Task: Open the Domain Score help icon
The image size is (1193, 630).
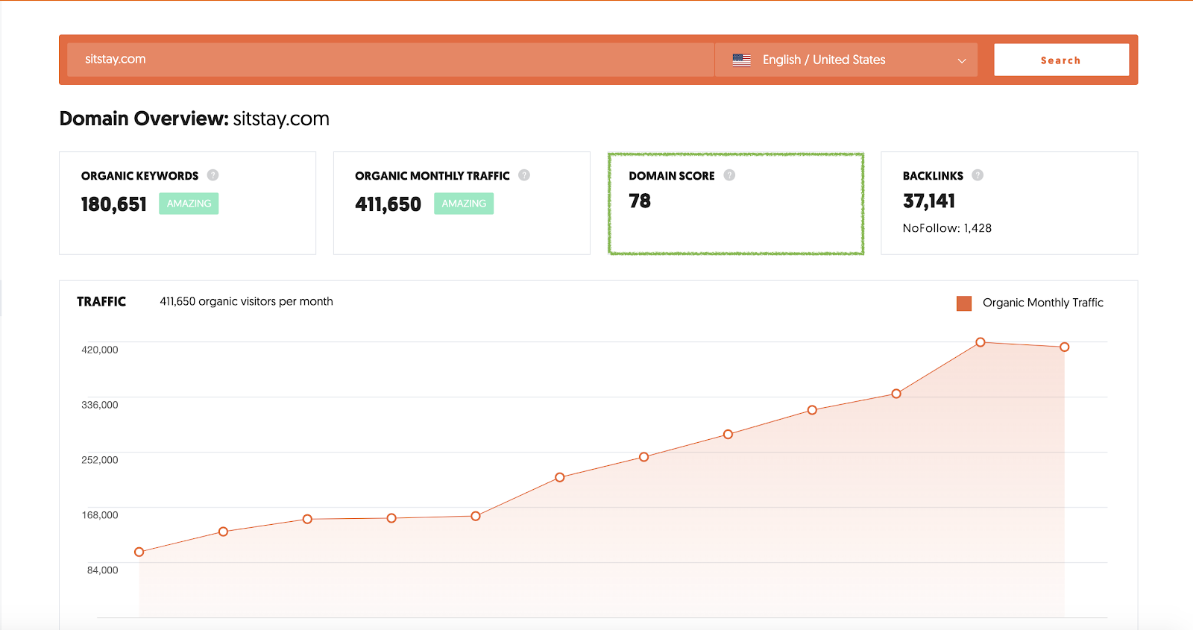Action: point(729,175)
